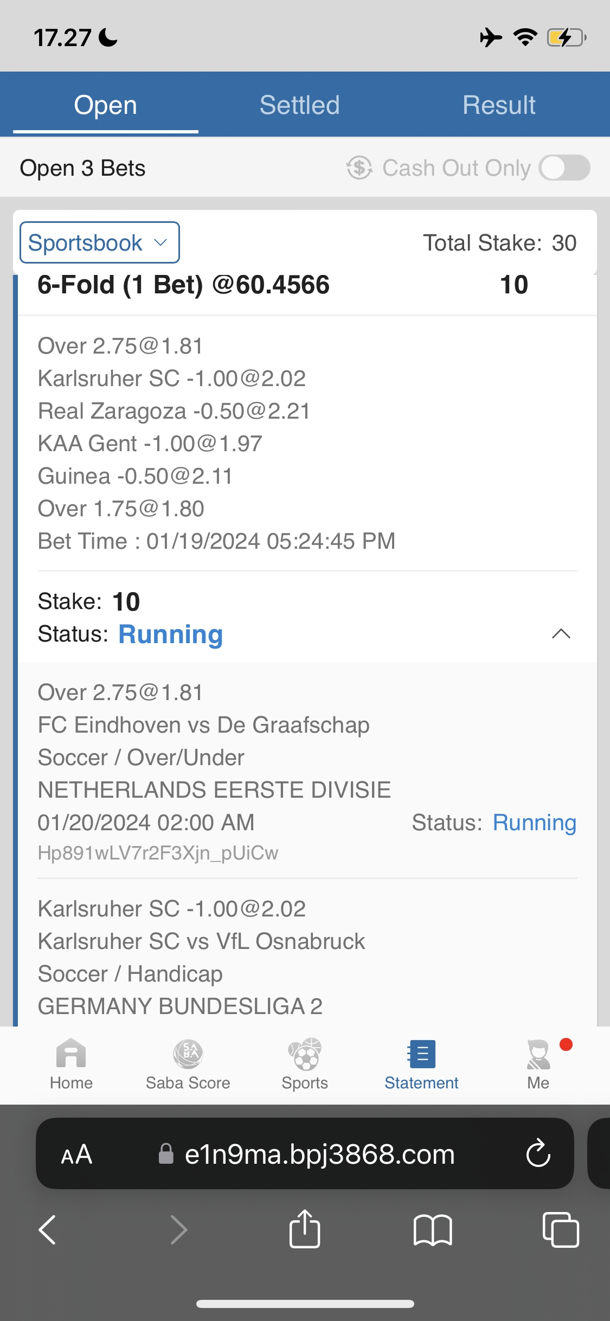Select the Open bets tab
This screenshot has width=610, height=1321.
tap(106, 105)
